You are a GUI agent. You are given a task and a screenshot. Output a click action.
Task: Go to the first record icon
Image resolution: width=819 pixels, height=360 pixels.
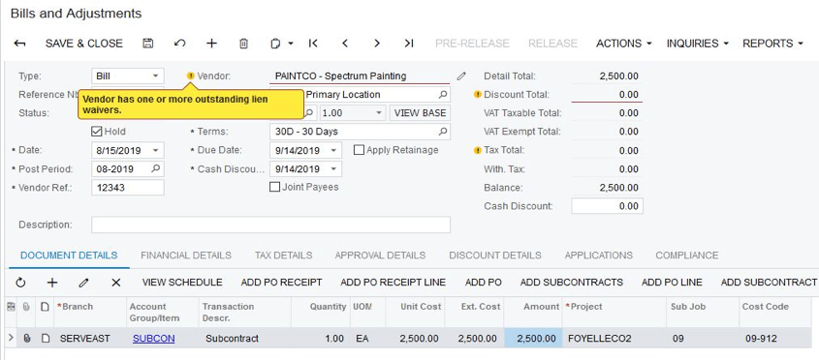click(x=313, y=44)
